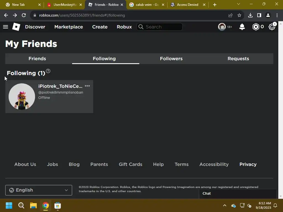This screenshot has height=212, width=283.
Task: Open the user avatar profile icon
Action: pyautogui.click(x=222, y=27)
